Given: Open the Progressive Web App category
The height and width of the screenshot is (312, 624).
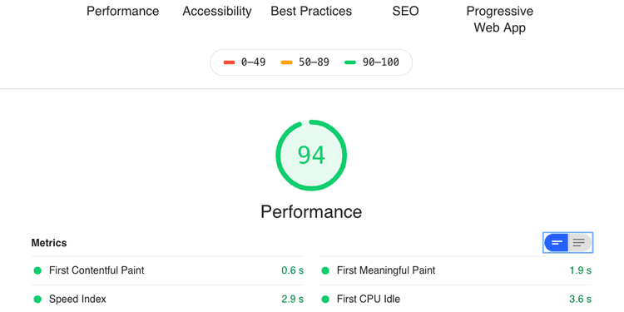Looking at the screenshot, I should (499, 19).
